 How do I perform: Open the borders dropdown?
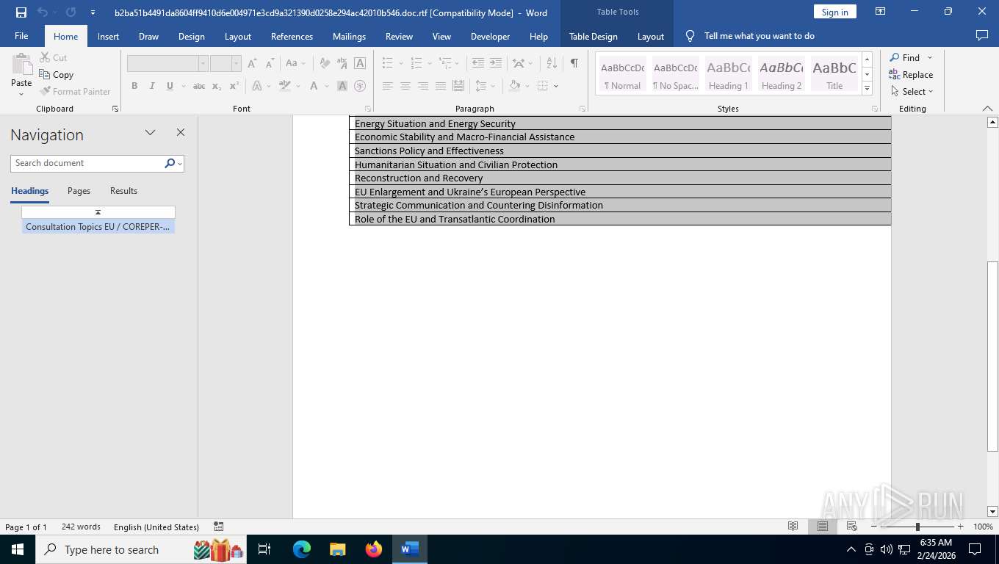[x=556, y=86]
